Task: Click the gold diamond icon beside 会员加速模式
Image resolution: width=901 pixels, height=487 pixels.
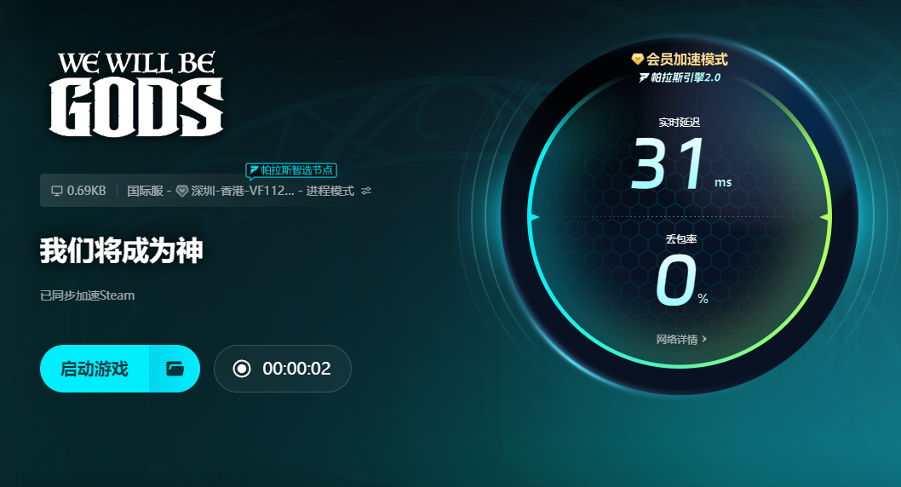Action: tap(637, 59)
